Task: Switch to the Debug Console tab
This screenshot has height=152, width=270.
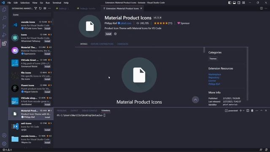Action: tap(89, 111)
